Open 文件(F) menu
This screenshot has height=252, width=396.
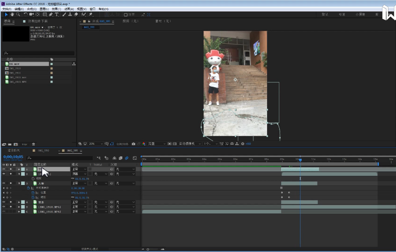pos(7,9)
